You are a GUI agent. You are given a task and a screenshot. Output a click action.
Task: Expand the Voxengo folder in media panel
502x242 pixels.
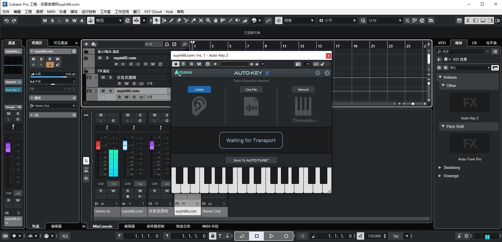click(440, 176)
